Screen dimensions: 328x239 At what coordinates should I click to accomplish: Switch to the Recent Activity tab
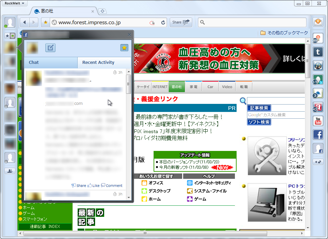tap(98, 63)
